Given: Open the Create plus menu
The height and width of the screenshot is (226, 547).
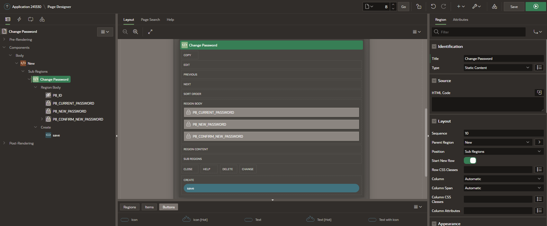Looking at the screenshot, I should [x=460, y=6].
